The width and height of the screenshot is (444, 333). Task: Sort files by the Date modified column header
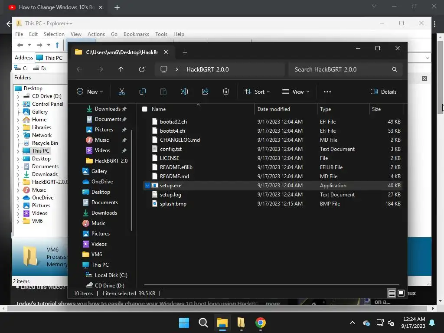[286, 109]
